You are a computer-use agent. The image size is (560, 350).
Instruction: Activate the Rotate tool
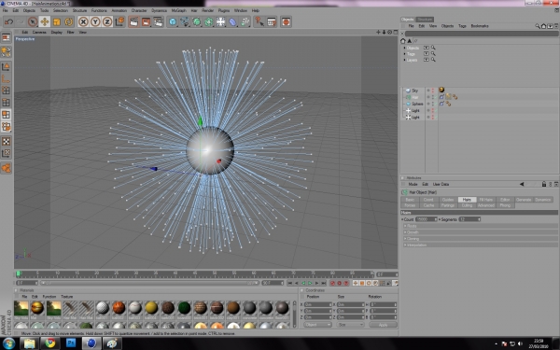pyautogui.click(x=68, y=21)
